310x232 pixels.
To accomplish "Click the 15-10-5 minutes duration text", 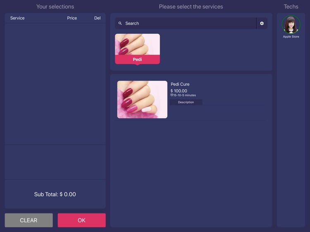I will coord(183,95).
